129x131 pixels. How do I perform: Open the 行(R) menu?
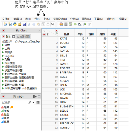pyautogui.click(x=37, y=19)
